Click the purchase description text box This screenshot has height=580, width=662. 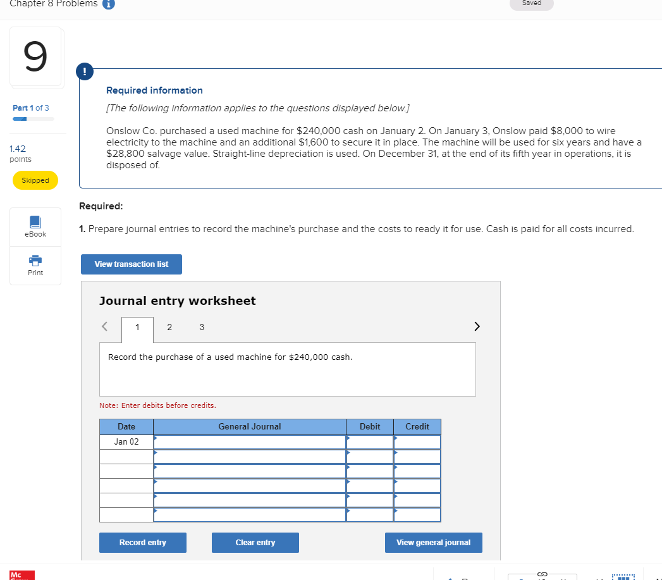[288, 369]
